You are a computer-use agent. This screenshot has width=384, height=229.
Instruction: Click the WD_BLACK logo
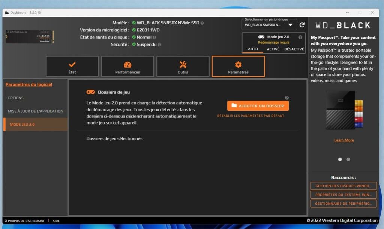click(343, 25)
